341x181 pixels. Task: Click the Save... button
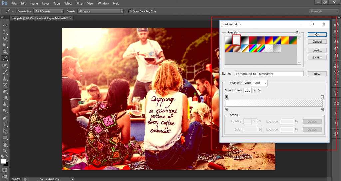click(x=317, y=57)
